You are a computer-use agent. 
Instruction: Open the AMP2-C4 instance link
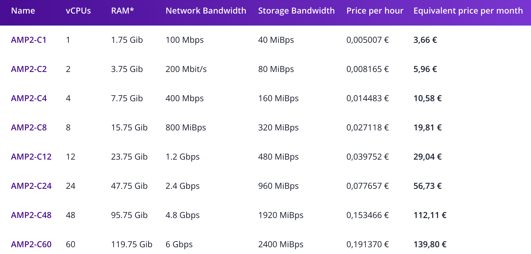click(29, 98)
